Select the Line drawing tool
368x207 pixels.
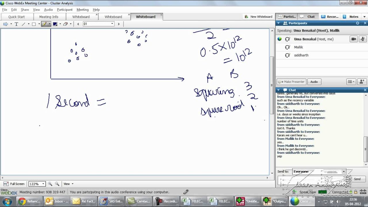[x=24, y=24]
